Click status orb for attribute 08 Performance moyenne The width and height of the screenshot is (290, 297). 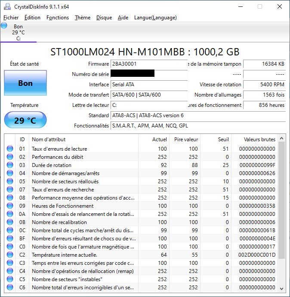10,197
